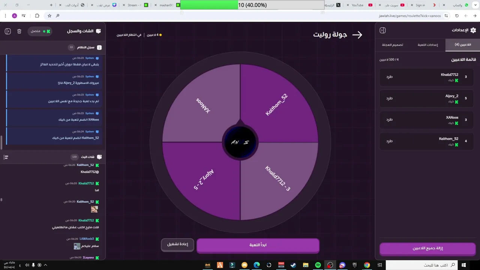Open Discord from the taskbar

342,265
